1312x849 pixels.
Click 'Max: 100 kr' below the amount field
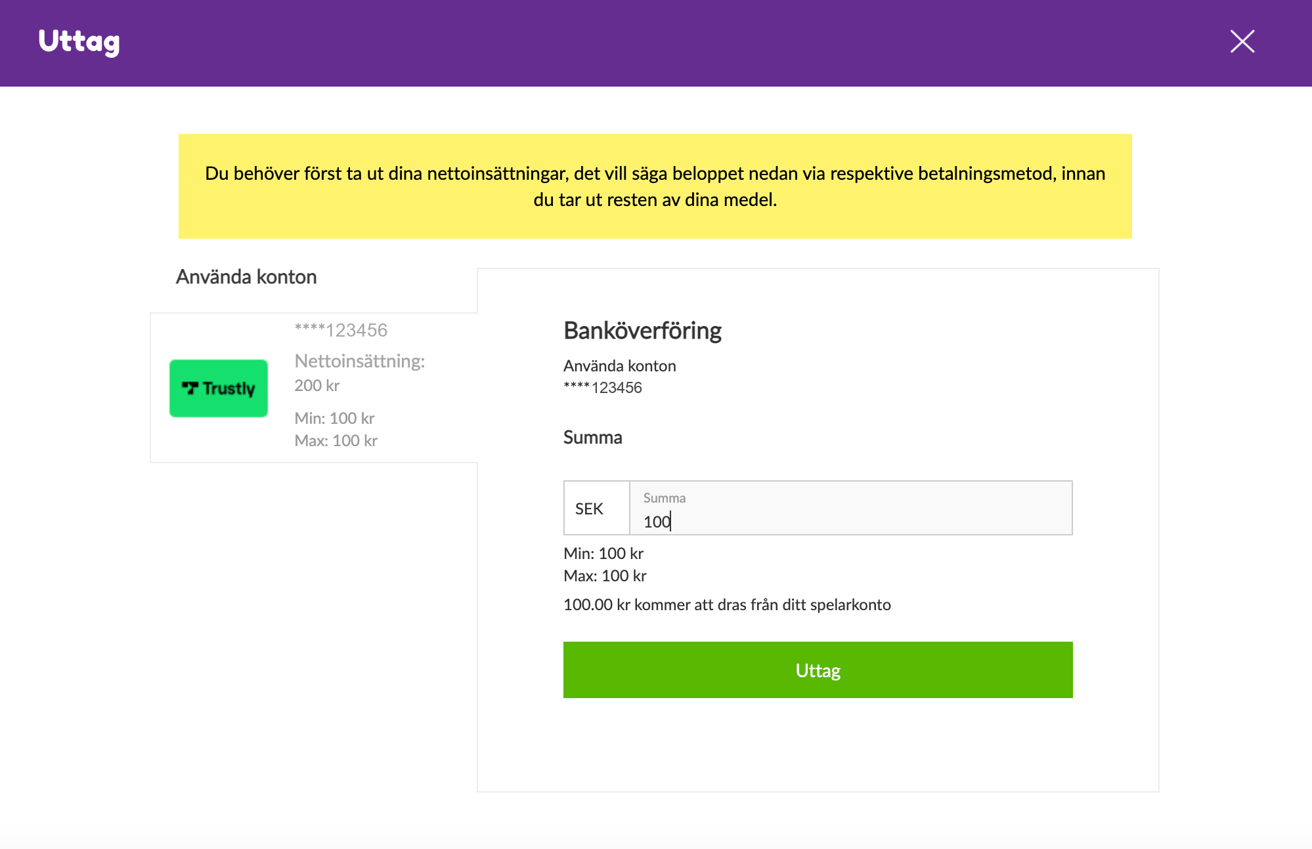pyautogui.click(x=605, y=576)
